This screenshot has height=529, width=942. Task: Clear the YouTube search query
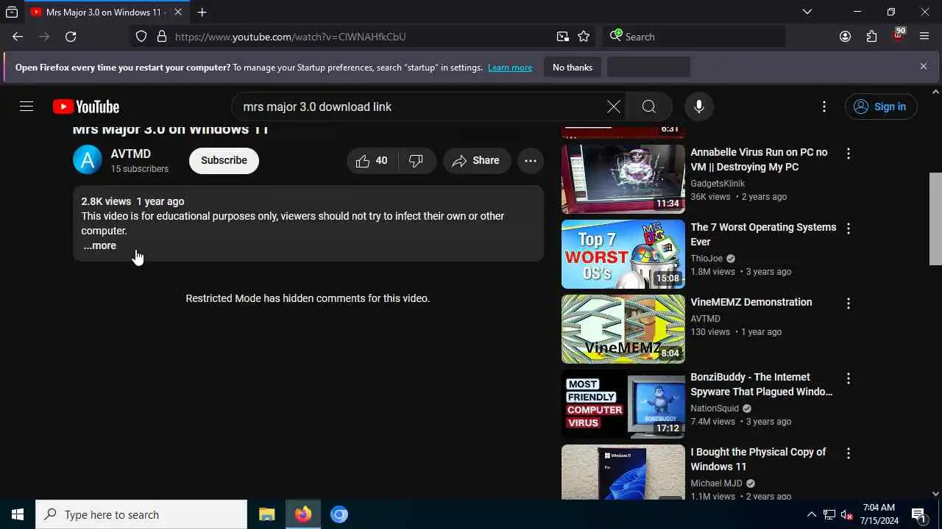[x=613, y=107]
